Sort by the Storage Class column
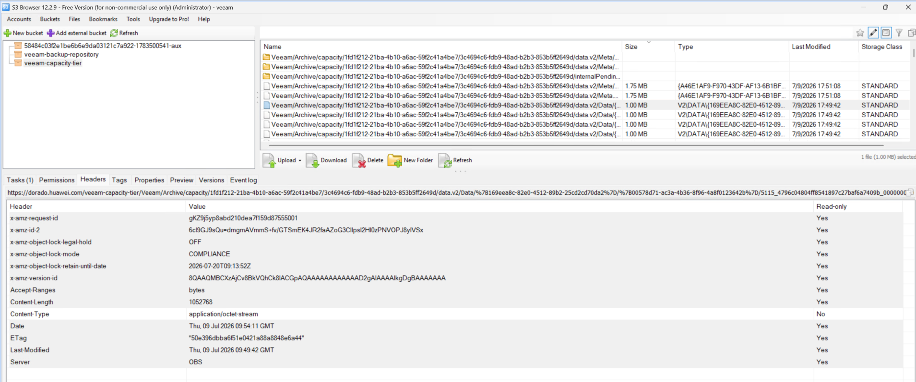This screenshot has width=916, height=382. [x=883, y=47]
